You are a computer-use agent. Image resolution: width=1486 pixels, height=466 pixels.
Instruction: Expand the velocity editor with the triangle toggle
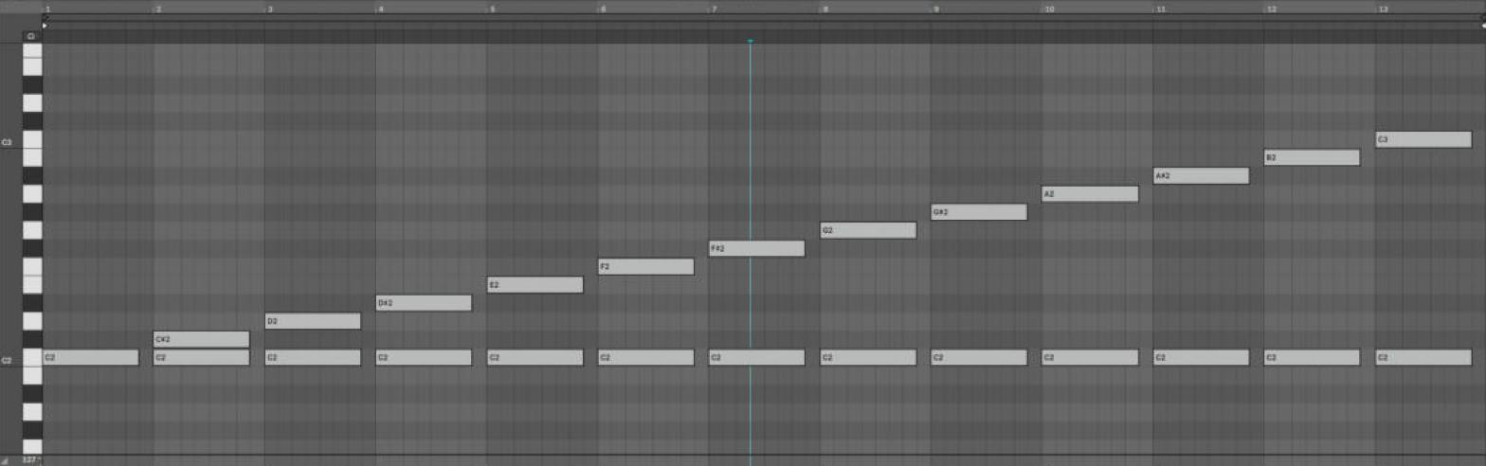(x=6, y=460)
